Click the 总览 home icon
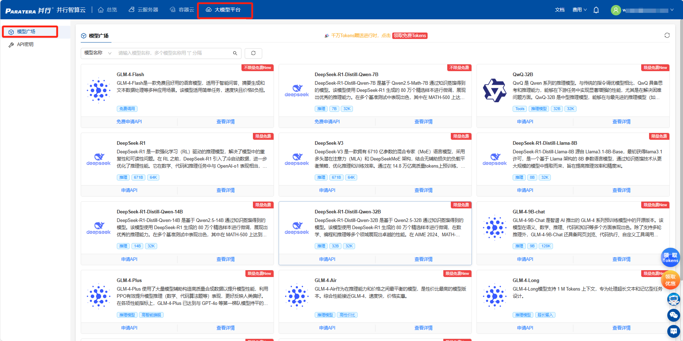This screenshot has width=683, height=341. point(101,10)
